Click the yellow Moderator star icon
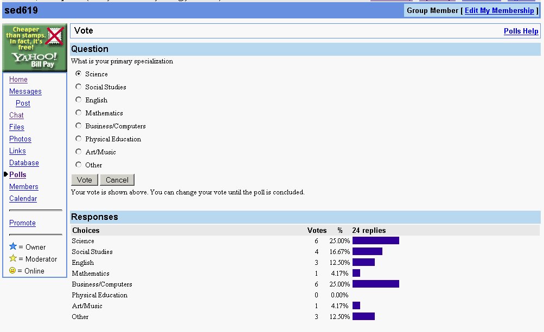Screen dimensions: 544x332 [x=13, y=258]
